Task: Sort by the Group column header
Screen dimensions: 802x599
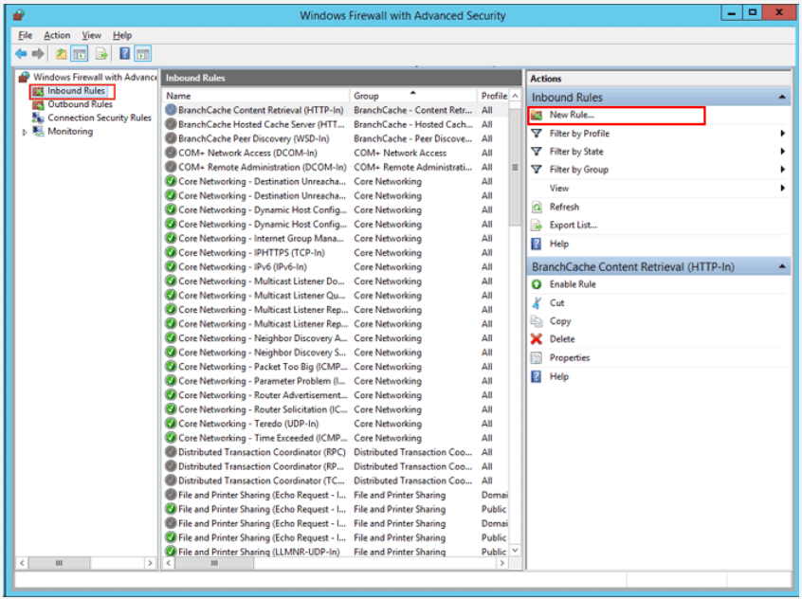Action: pos(413,96)
